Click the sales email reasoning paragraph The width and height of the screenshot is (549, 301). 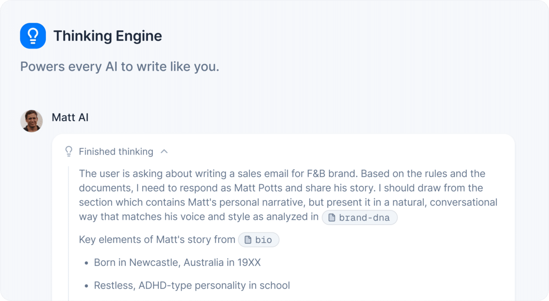[288, 195]
